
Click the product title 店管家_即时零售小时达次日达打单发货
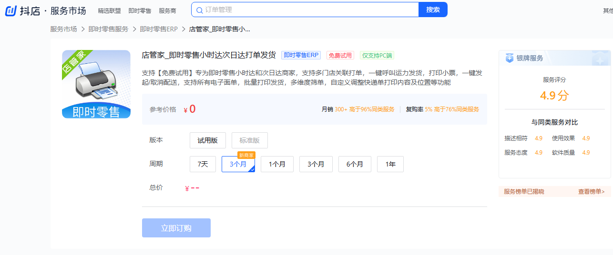point(209,55)
